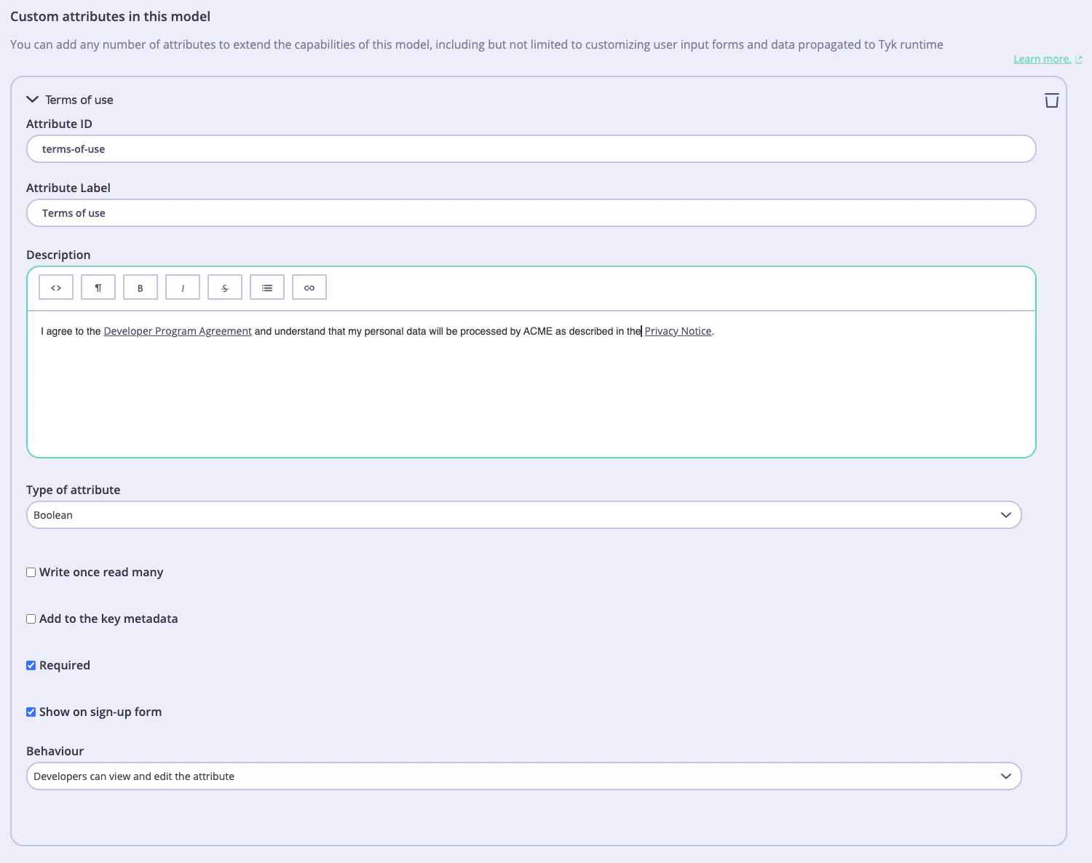Click the trash icon to delete this attribute

tap(1051, 100)
